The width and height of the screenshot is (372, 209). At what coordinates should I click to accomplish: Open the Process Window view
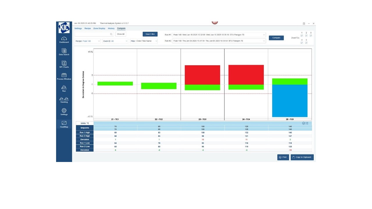64,76
